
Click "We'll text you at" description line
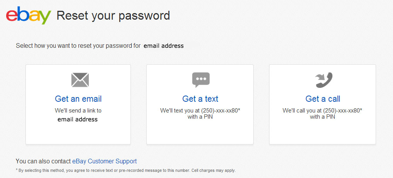point(200,111)
